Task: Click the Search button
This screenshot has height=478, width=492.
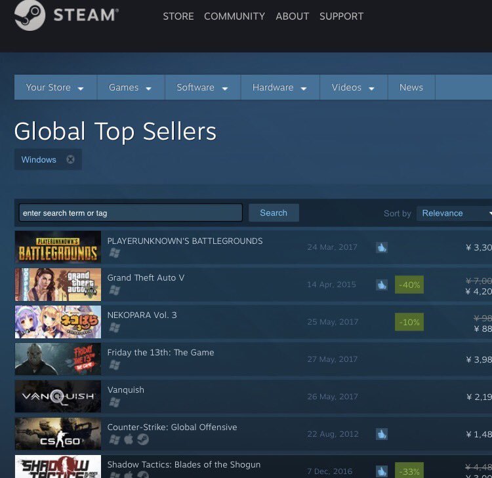Action: click(274, 212)
